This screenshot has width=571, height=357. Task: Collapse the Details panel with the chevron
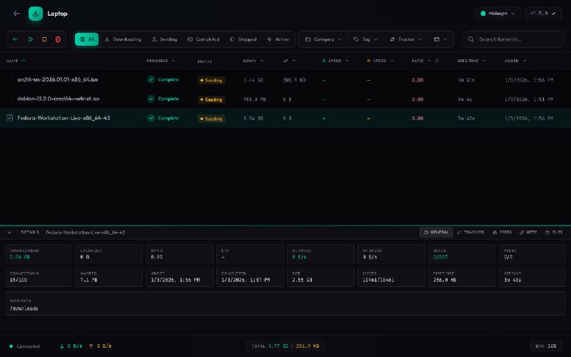point(9,233)
